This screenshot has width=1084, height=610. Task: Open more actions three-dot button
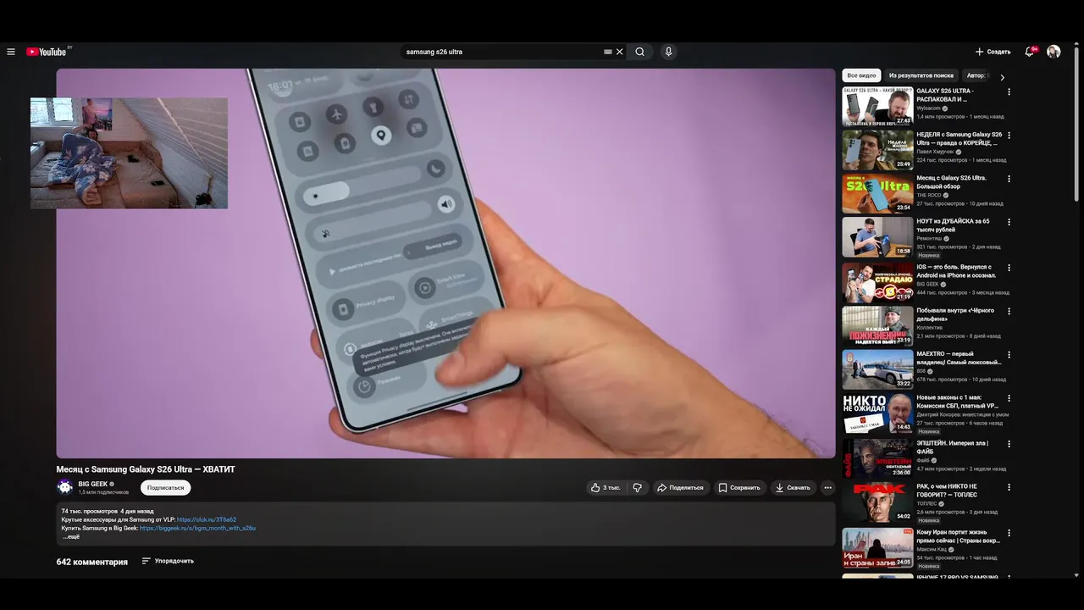(827, 488)
